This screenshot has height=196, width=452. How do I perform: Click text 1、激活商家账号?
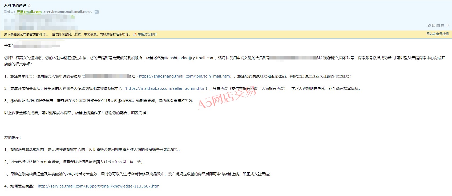pos(19,76)
